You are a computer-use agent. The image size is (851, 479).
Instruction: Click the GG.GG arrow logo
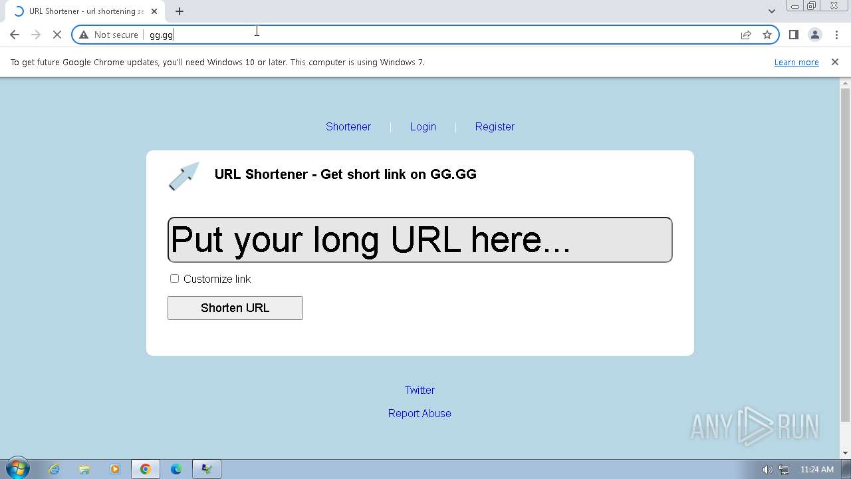tap(183, 176)
